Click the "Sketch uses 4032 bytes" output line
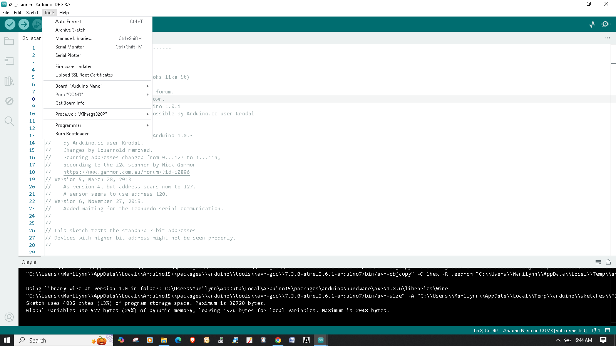The height and width of the screenshot is (346, 616). pyautogui.click(x=146, y=303)
